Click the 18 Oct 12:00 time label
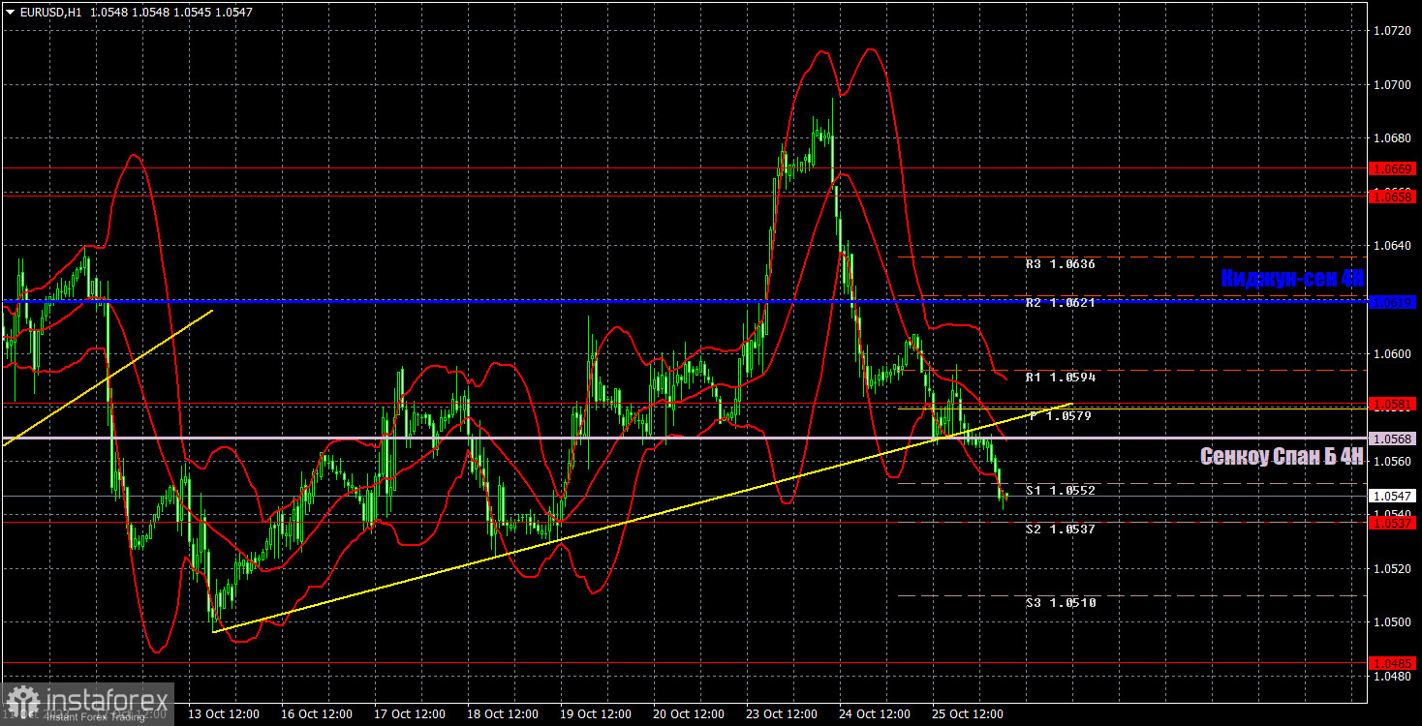The width and height of the screenshot is (1422, 726). pyautogui.click(x=503, y=714)
